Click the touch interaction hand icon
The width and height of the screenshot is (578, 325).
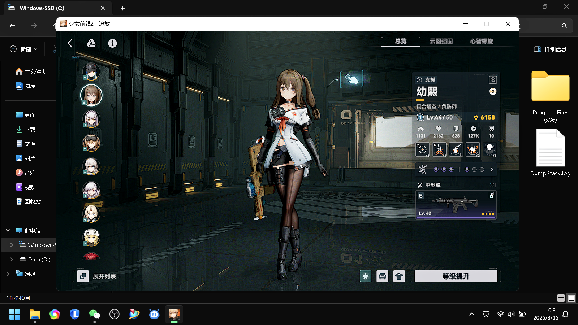[351, 79]
